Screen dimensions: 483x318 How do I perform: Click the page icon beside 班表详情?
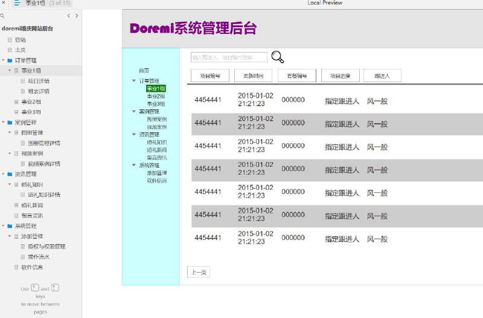click(x=23, y=91)
